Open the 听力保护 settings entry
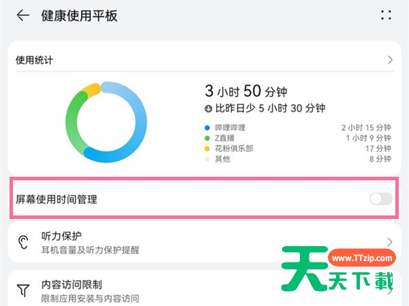This screenshot has height=306, width=409. tap(204, 243)
